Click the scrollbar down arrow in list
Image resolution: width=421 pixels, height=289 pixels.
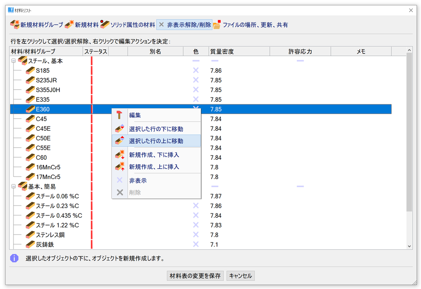tap(409, 246)
